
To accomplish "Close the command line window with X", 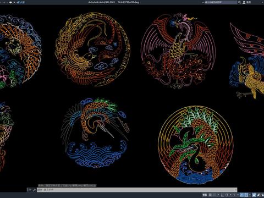I will coord(30,190).
